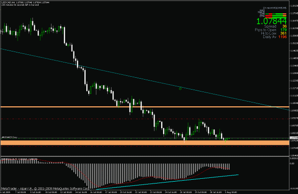Click the Pips to Open value 179
The width and height of the screenshot is (298, 194).
tap(283, 30)
